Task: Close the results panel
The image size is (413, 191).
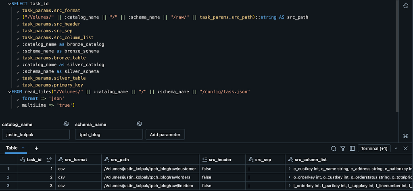Action: pos(406,149)
